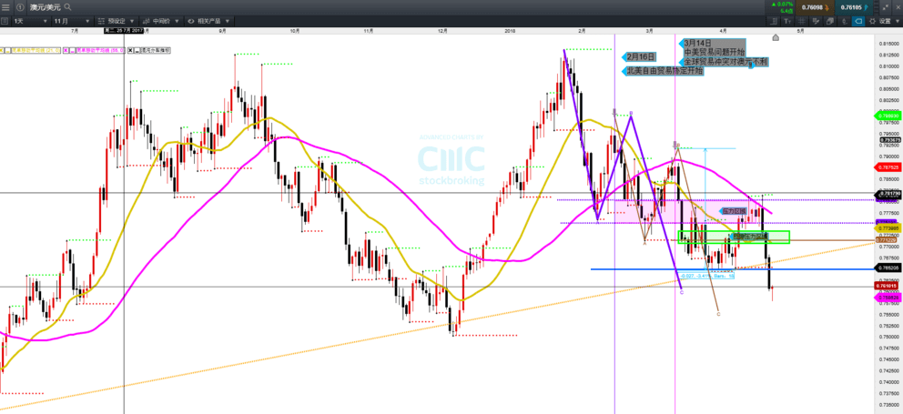
Task: Open the hamburger main menu
Action: tap(5, 7)
